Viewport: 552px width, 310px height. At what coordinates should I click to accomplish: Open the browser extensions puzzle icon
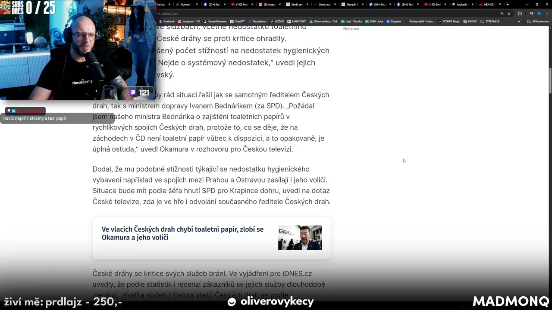click(520, 13)
